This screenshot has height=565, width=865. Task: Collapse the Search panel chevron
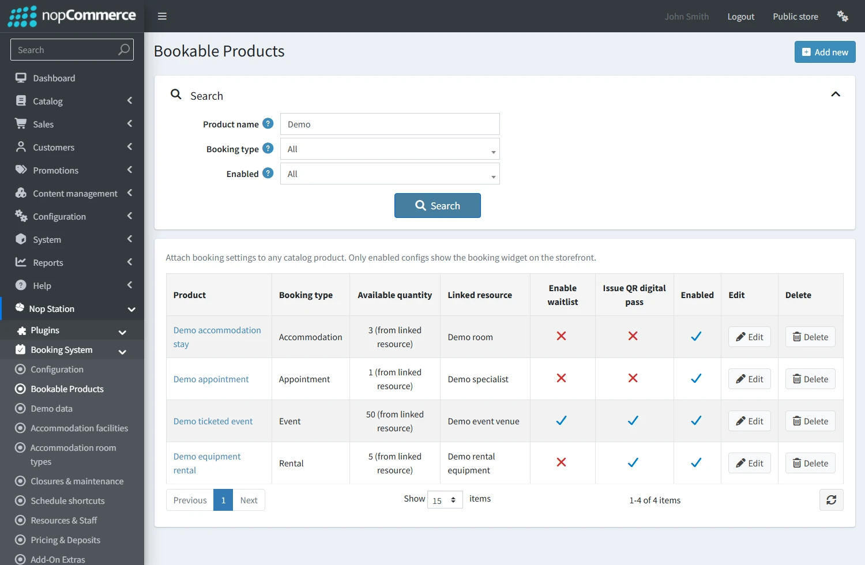click(x=836, y=94)
